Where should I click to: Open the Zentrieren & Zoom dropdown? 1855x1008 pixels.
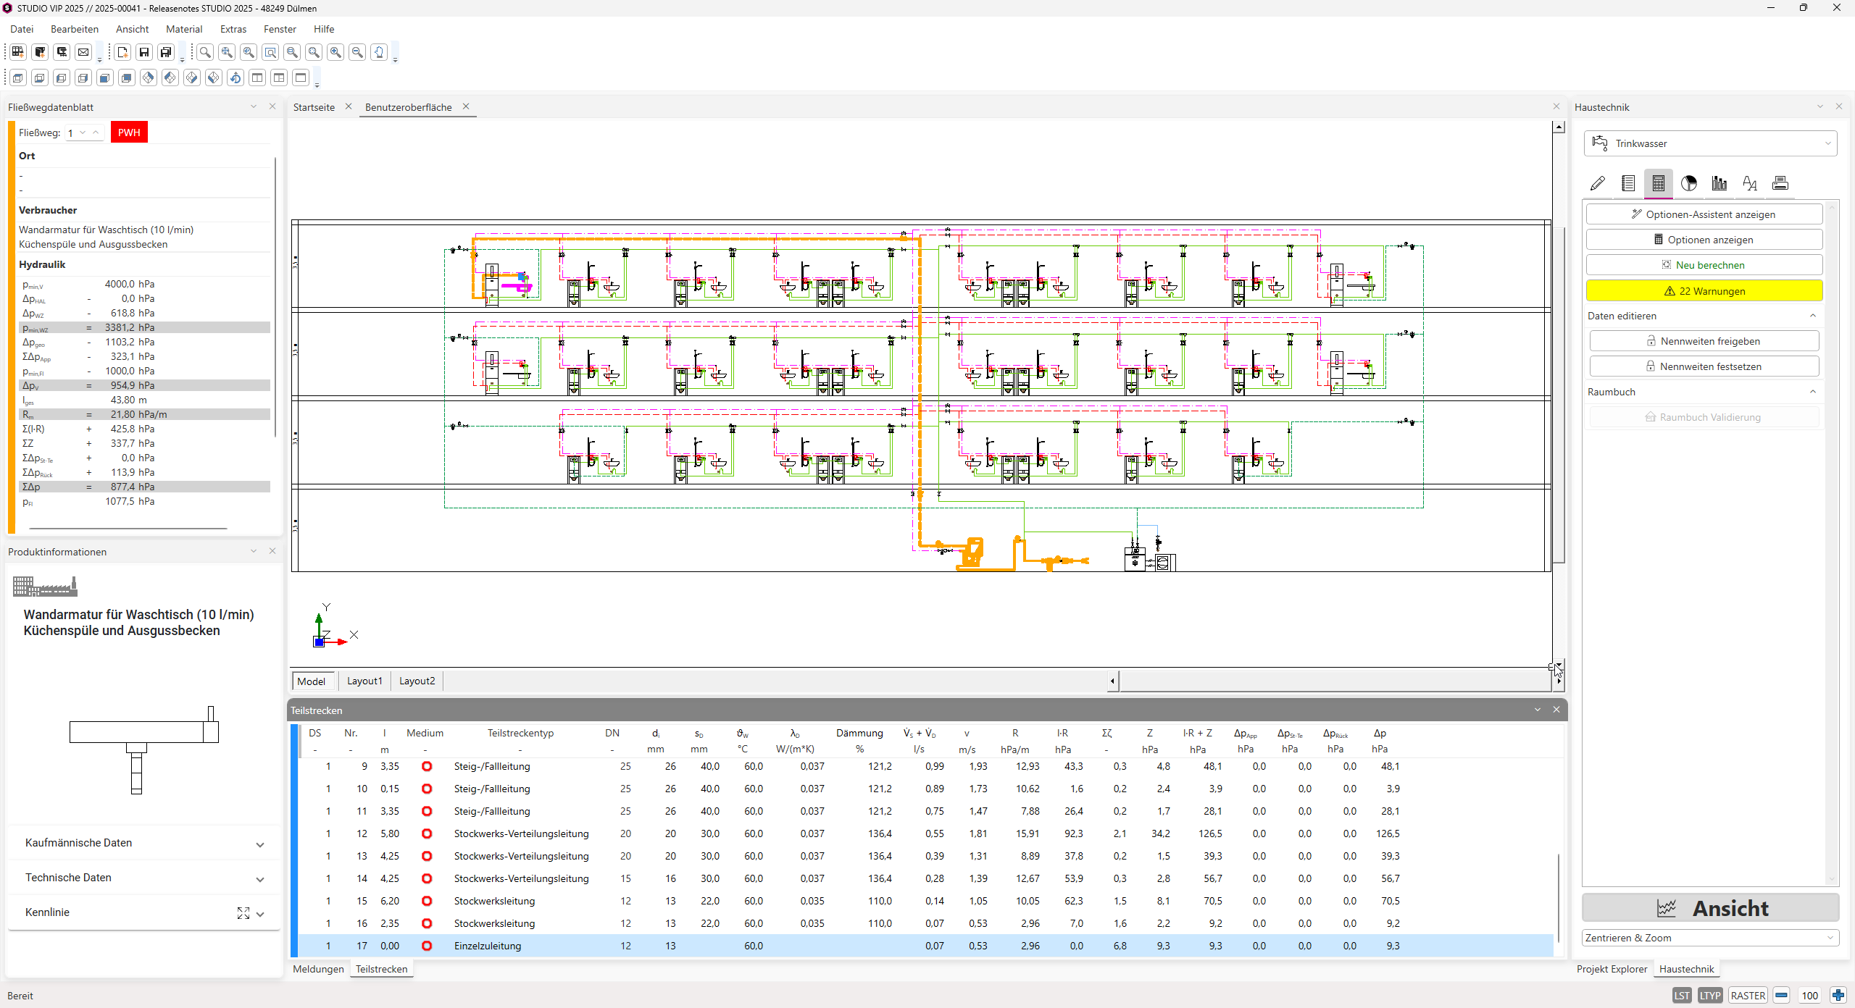[x=1710, y=938]
